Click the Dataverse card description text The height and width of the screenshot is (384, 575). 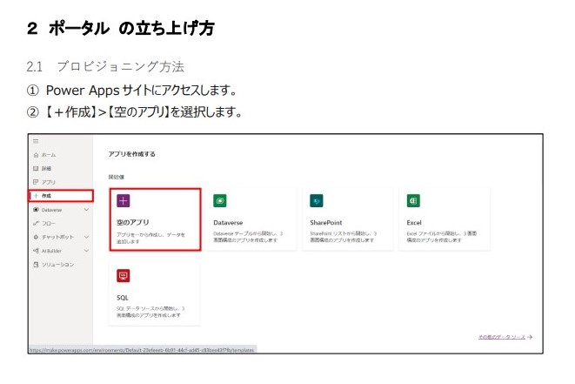(x=248, y=237)
